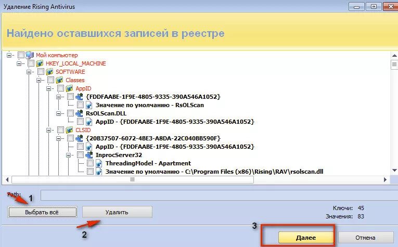Collapse the RsOLScan.DLL node
Viewport: 398px width, 247px height.
click(x=59, y=113)
